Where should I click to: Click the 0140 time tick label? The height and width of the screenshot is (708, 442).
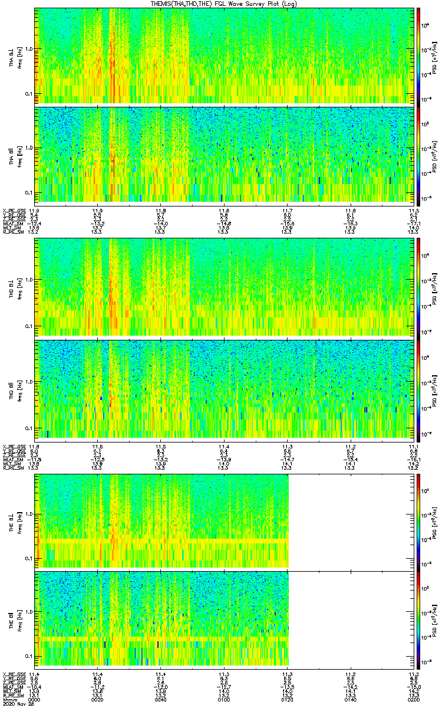click(351, 700)
